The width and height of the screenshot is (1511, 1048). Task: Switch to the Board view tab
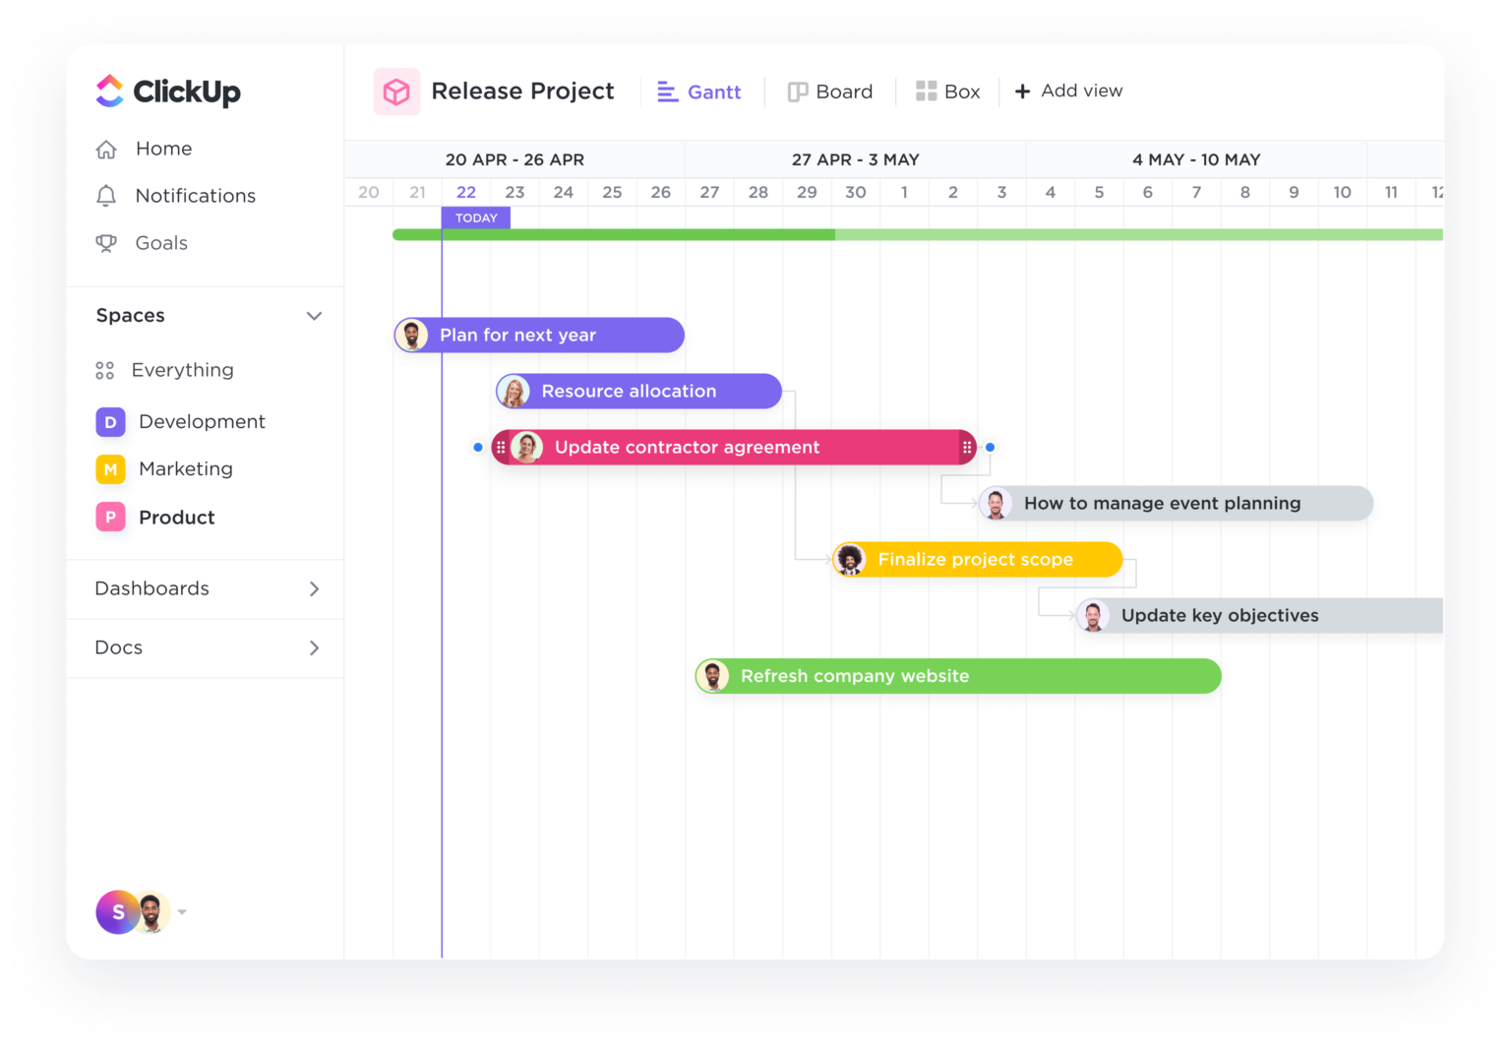click(831, 91)
